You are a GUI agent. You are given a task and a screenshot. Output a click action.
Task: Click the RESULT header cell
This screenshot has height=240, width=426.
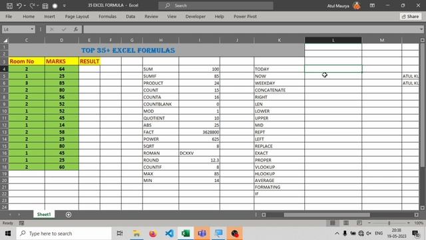coord(89,61)
